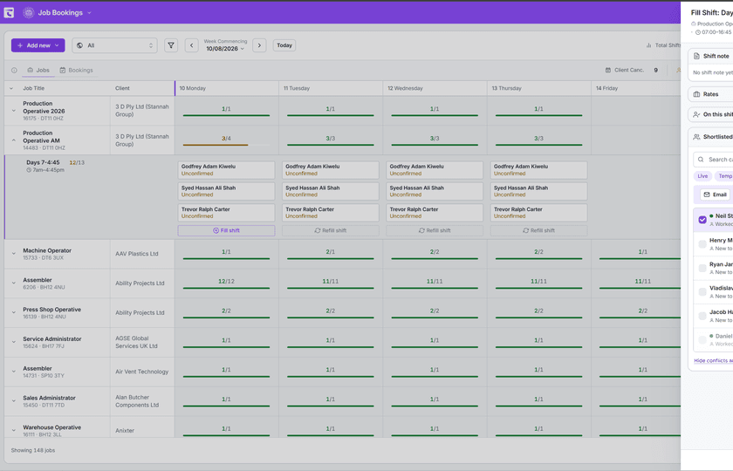Open Trevor Ralph Carter's Thursday booking

[539, 213]
